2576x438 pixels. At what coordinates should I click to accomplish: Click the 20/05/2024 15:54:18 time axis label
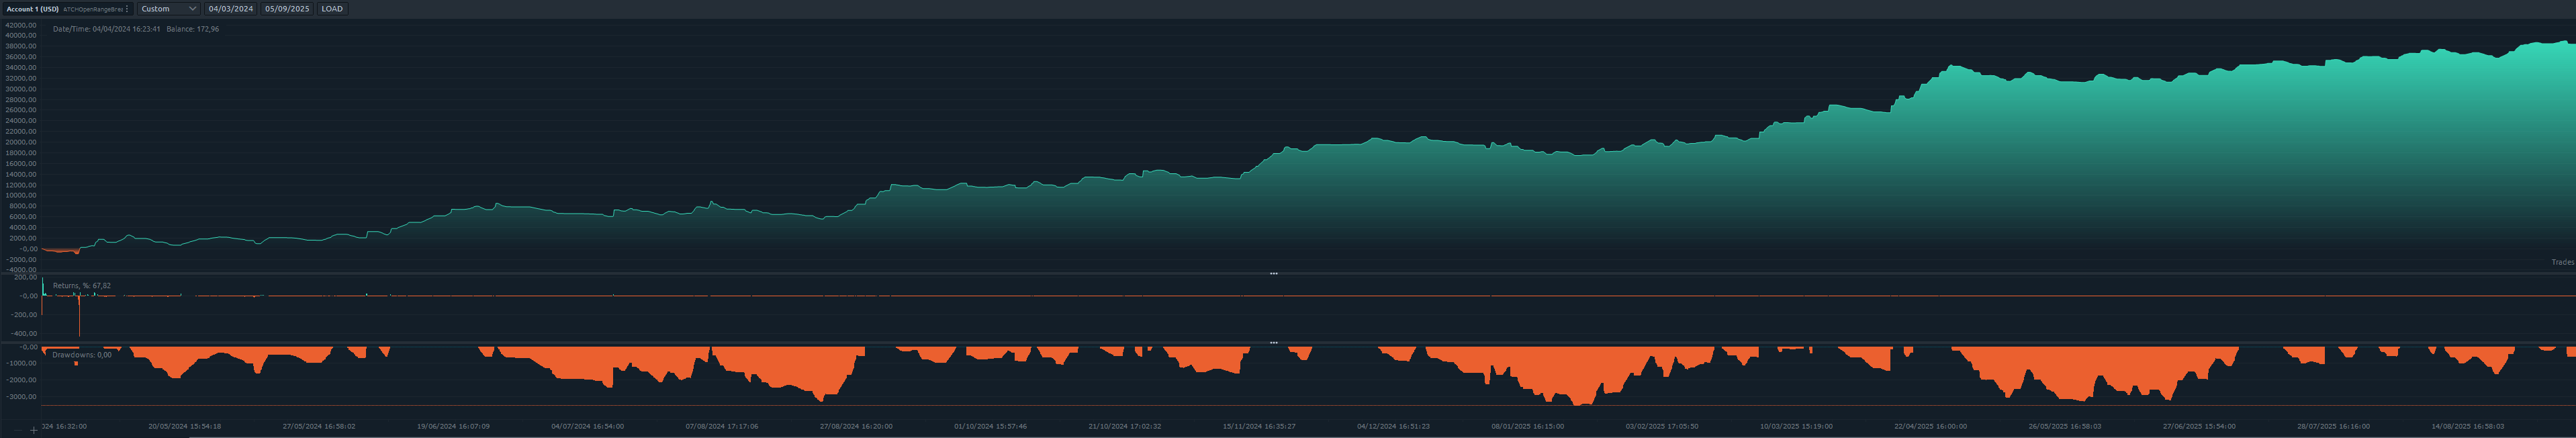[x=185, y=426]
